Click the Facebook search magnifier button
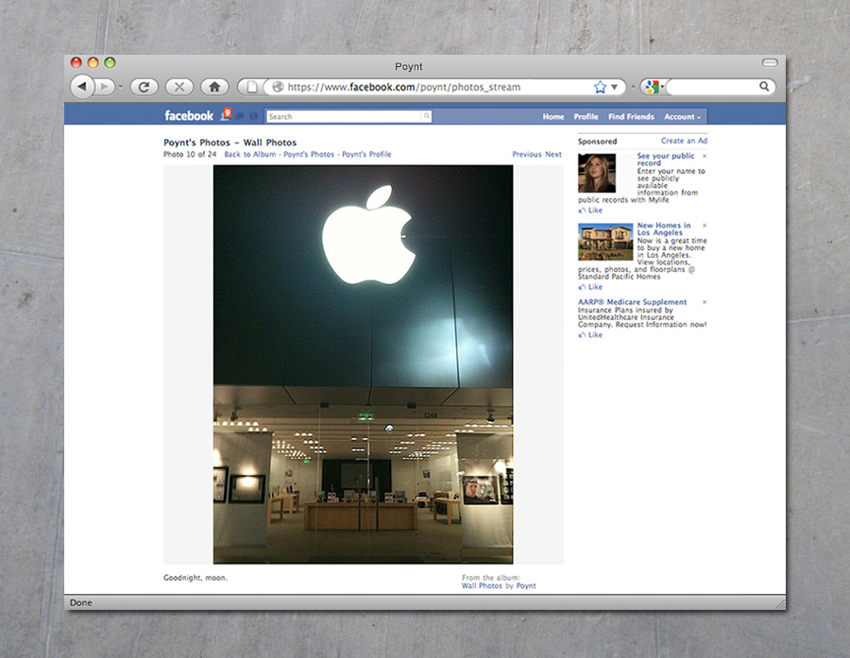Viewport: 850px width, 658px height. (x=427, y=116)
